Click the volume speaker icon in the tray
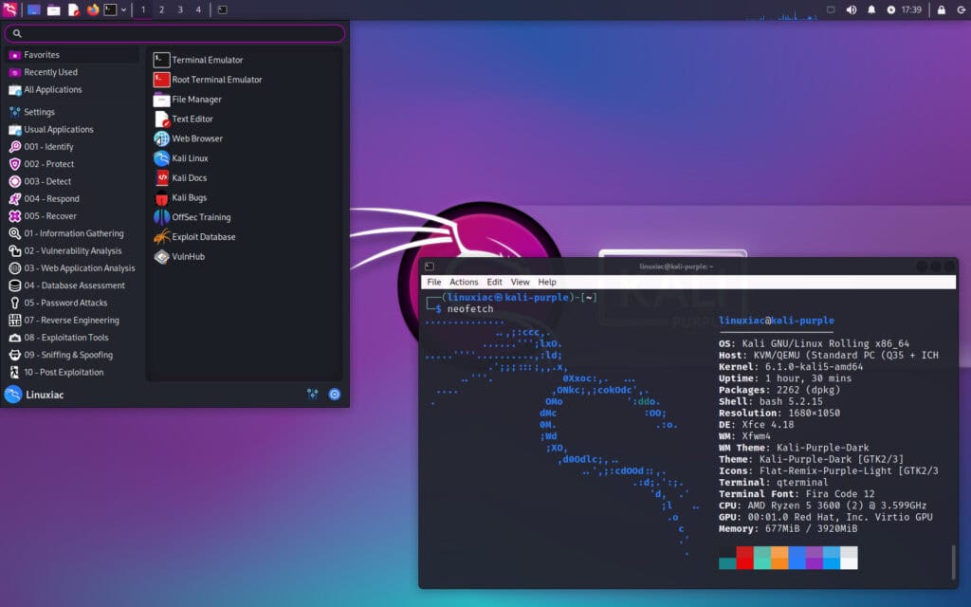This screenshot has width=971, height=607. (x=851, y=9)
